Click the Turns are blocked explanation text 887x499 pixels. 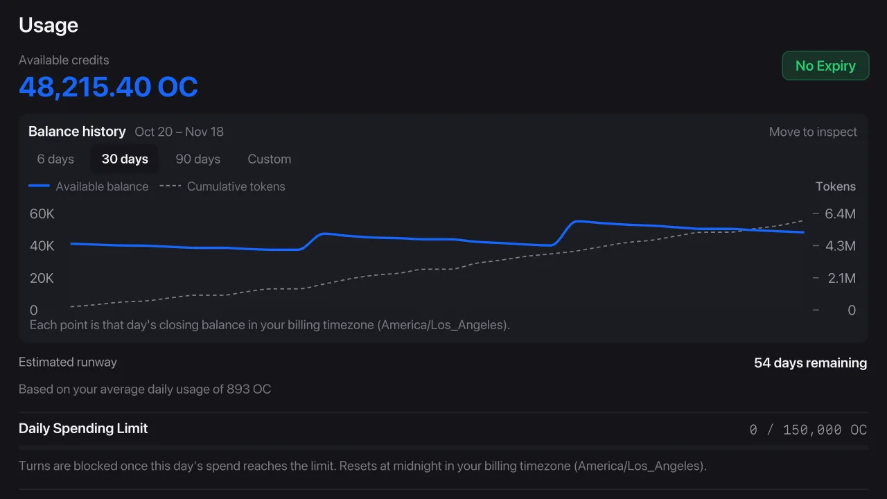(x=362, y=466)
